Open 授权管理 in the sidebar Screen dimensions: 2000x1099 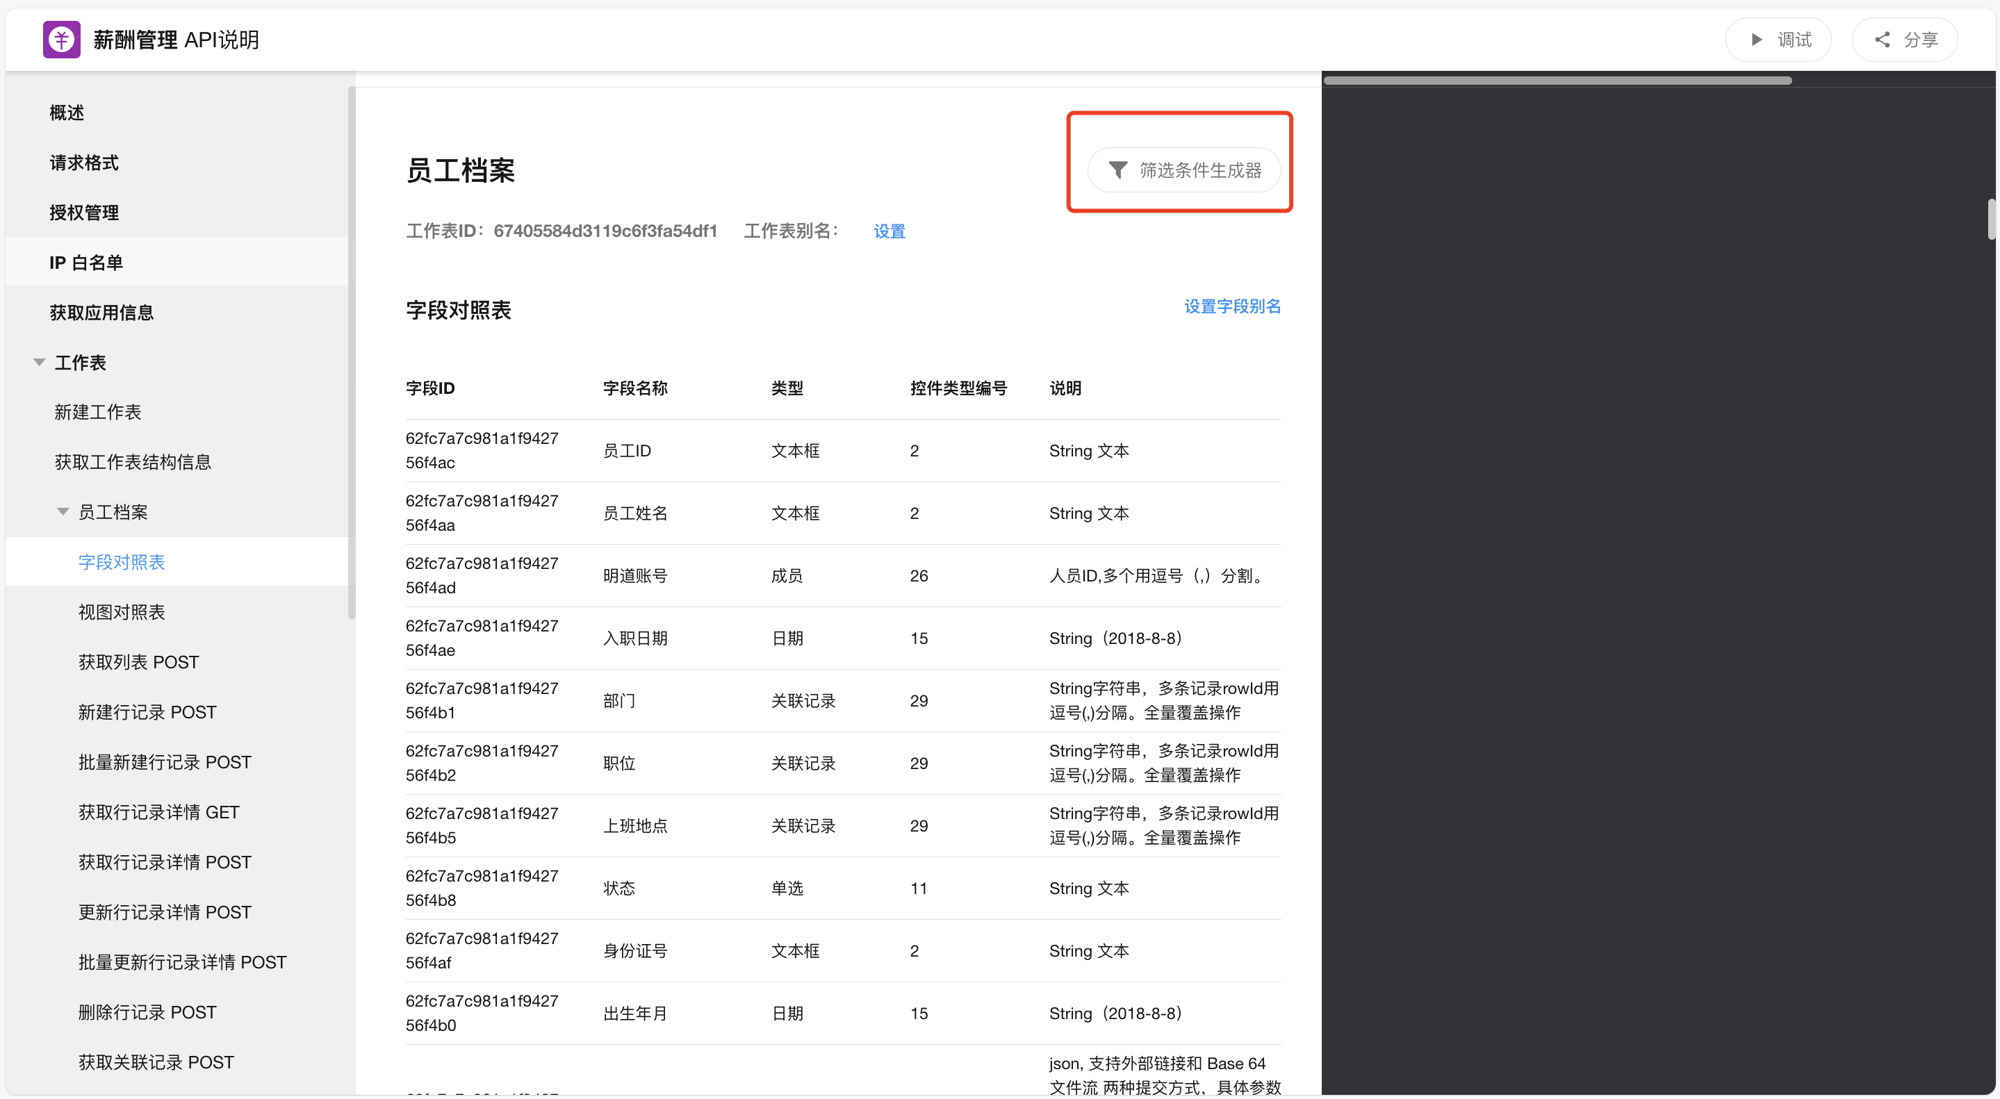pyautogui.click(x=84, y=213)
